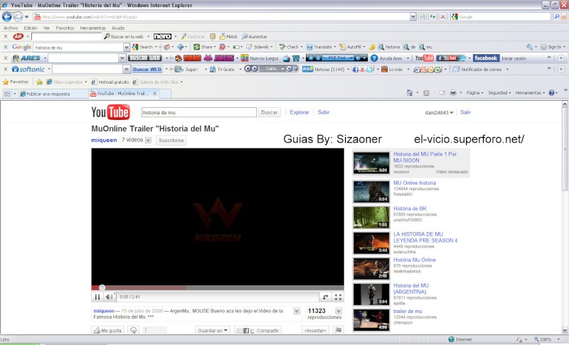The image size is (569, 345).
Task: Open Ayuda Ares help icon
Action: 374,58
